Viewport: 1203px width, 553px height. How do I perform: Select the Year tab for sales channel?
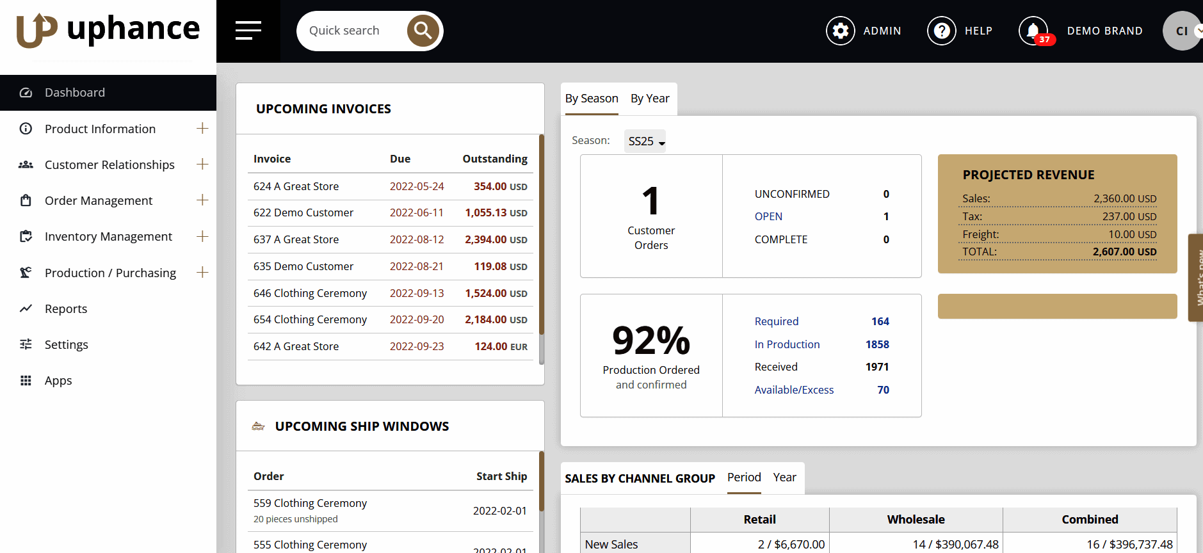[784, 477]
